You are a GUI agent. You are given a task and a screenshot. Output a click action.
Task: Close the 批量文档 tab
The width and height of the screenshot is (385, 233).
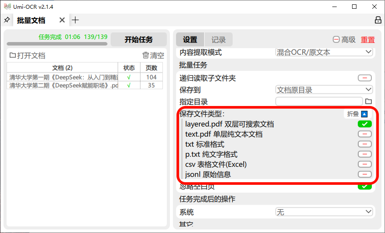[62, 20]
